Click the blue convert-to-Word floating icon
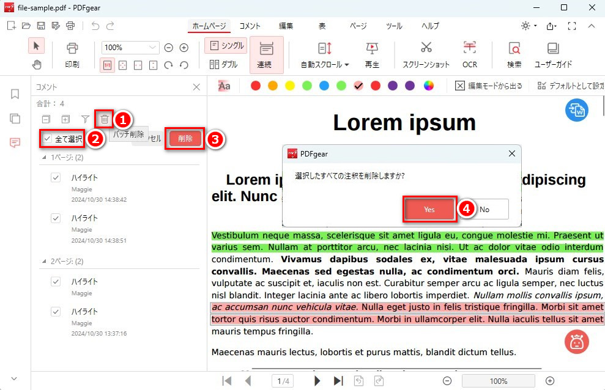 pos(576,110)
